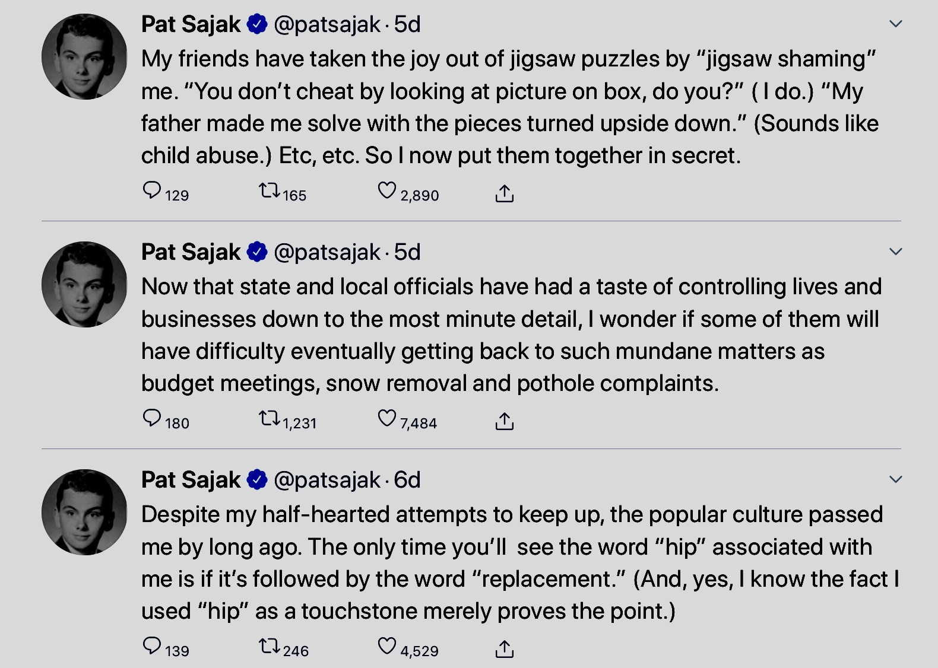This screenshot has width=938, height=668.
Task: Click @patsajak handle on the 6d tweet
Action: coord(327,480)
